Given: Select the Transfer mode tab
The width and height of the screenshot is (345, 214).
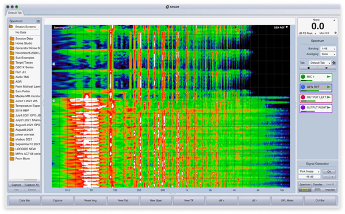Looking at the screenshot, I should pyautogui.click(x=317, y=184).
